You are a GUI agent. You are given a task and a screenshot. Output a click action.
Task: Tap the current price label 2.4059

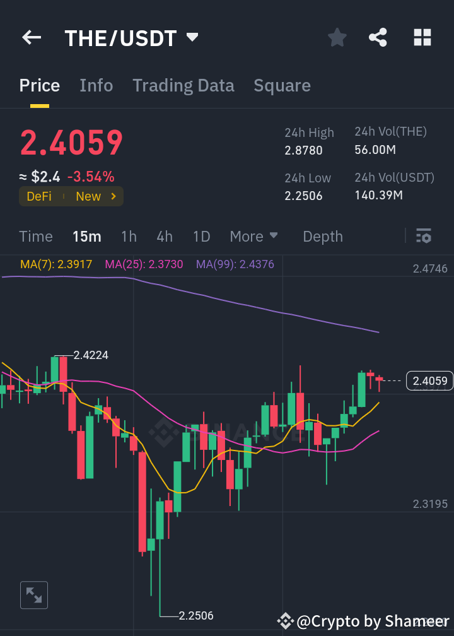pyautogui.click(x=429, y=380)
